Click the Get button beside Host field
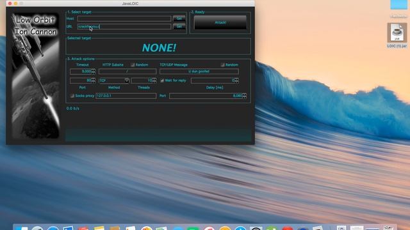Screen dimensions: 410x230 (x=179, y=19)
